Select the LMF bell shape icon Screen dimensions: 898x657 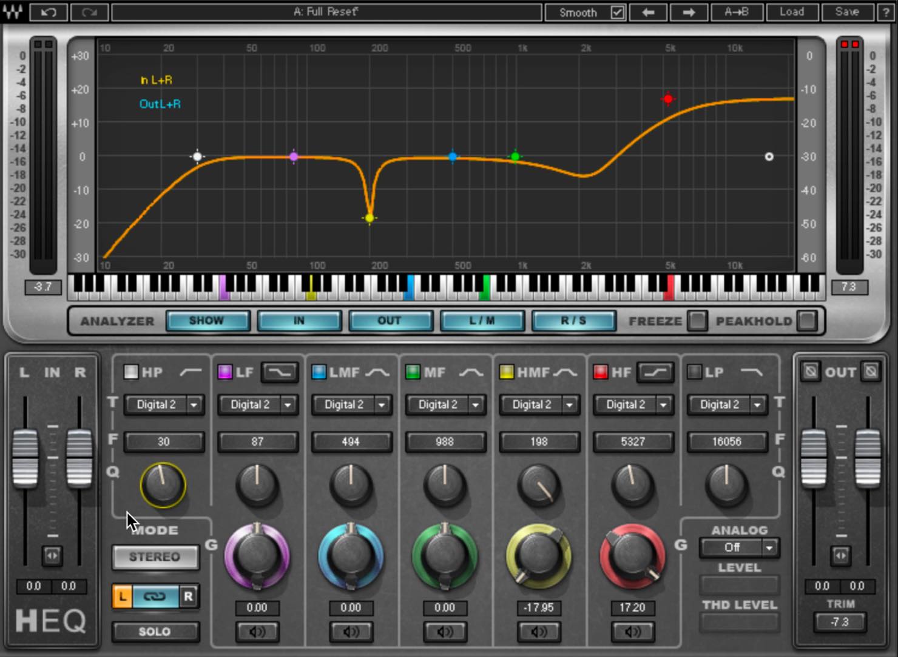(x=377, y=372)
